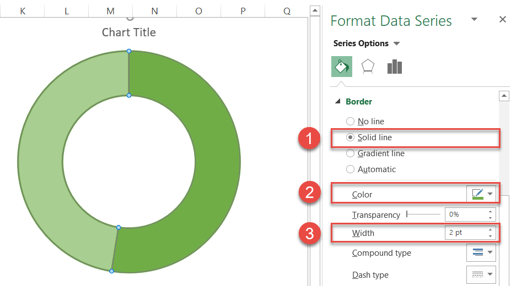Select column Q header
This screenshot has width=511, height=286.
click(x=287, y=11)
